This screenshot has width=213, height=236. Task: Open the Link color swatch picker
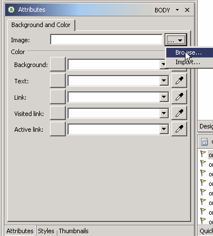pyautogui.click(x=58, y=97)
